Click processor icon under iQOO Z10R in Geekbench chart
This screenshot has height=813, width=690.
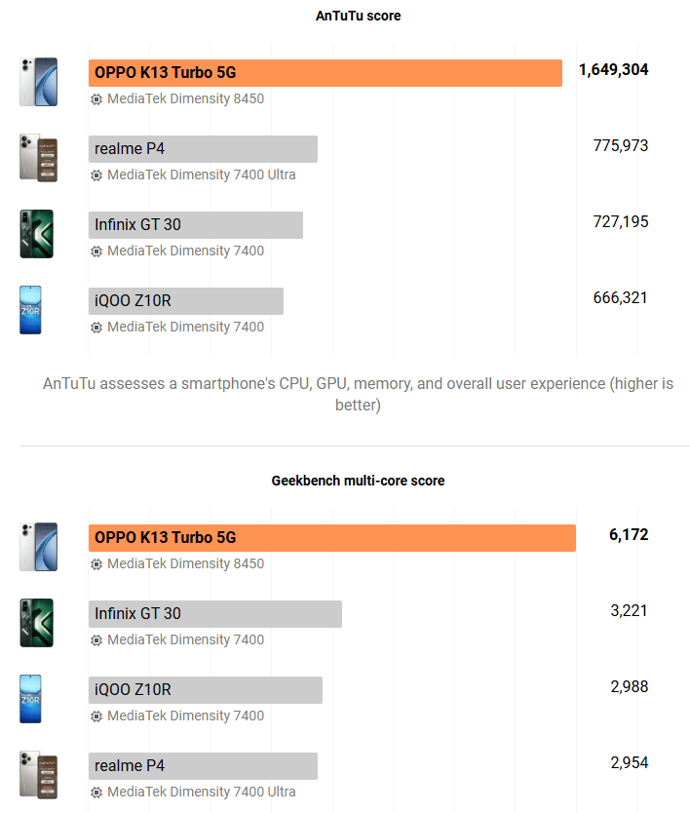tap(96, 716)
